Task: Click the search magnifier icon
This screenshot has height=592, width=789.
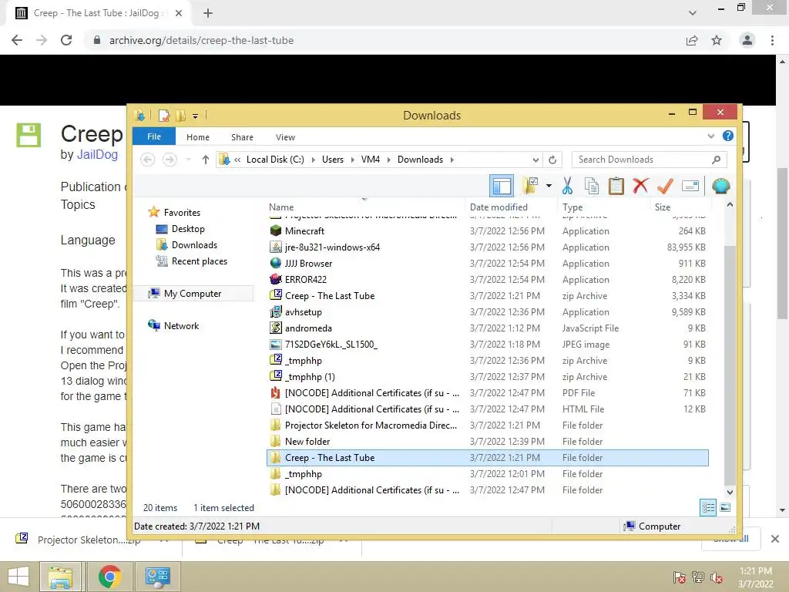Action: (x=716, y=160)
